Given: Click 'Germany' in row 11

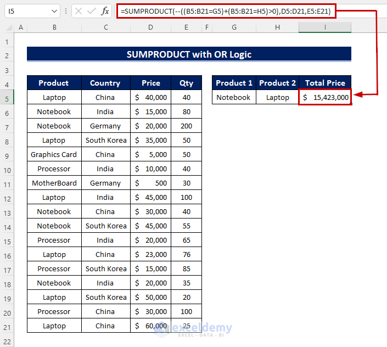Looking at the screenshot, I should click(106, 183).
